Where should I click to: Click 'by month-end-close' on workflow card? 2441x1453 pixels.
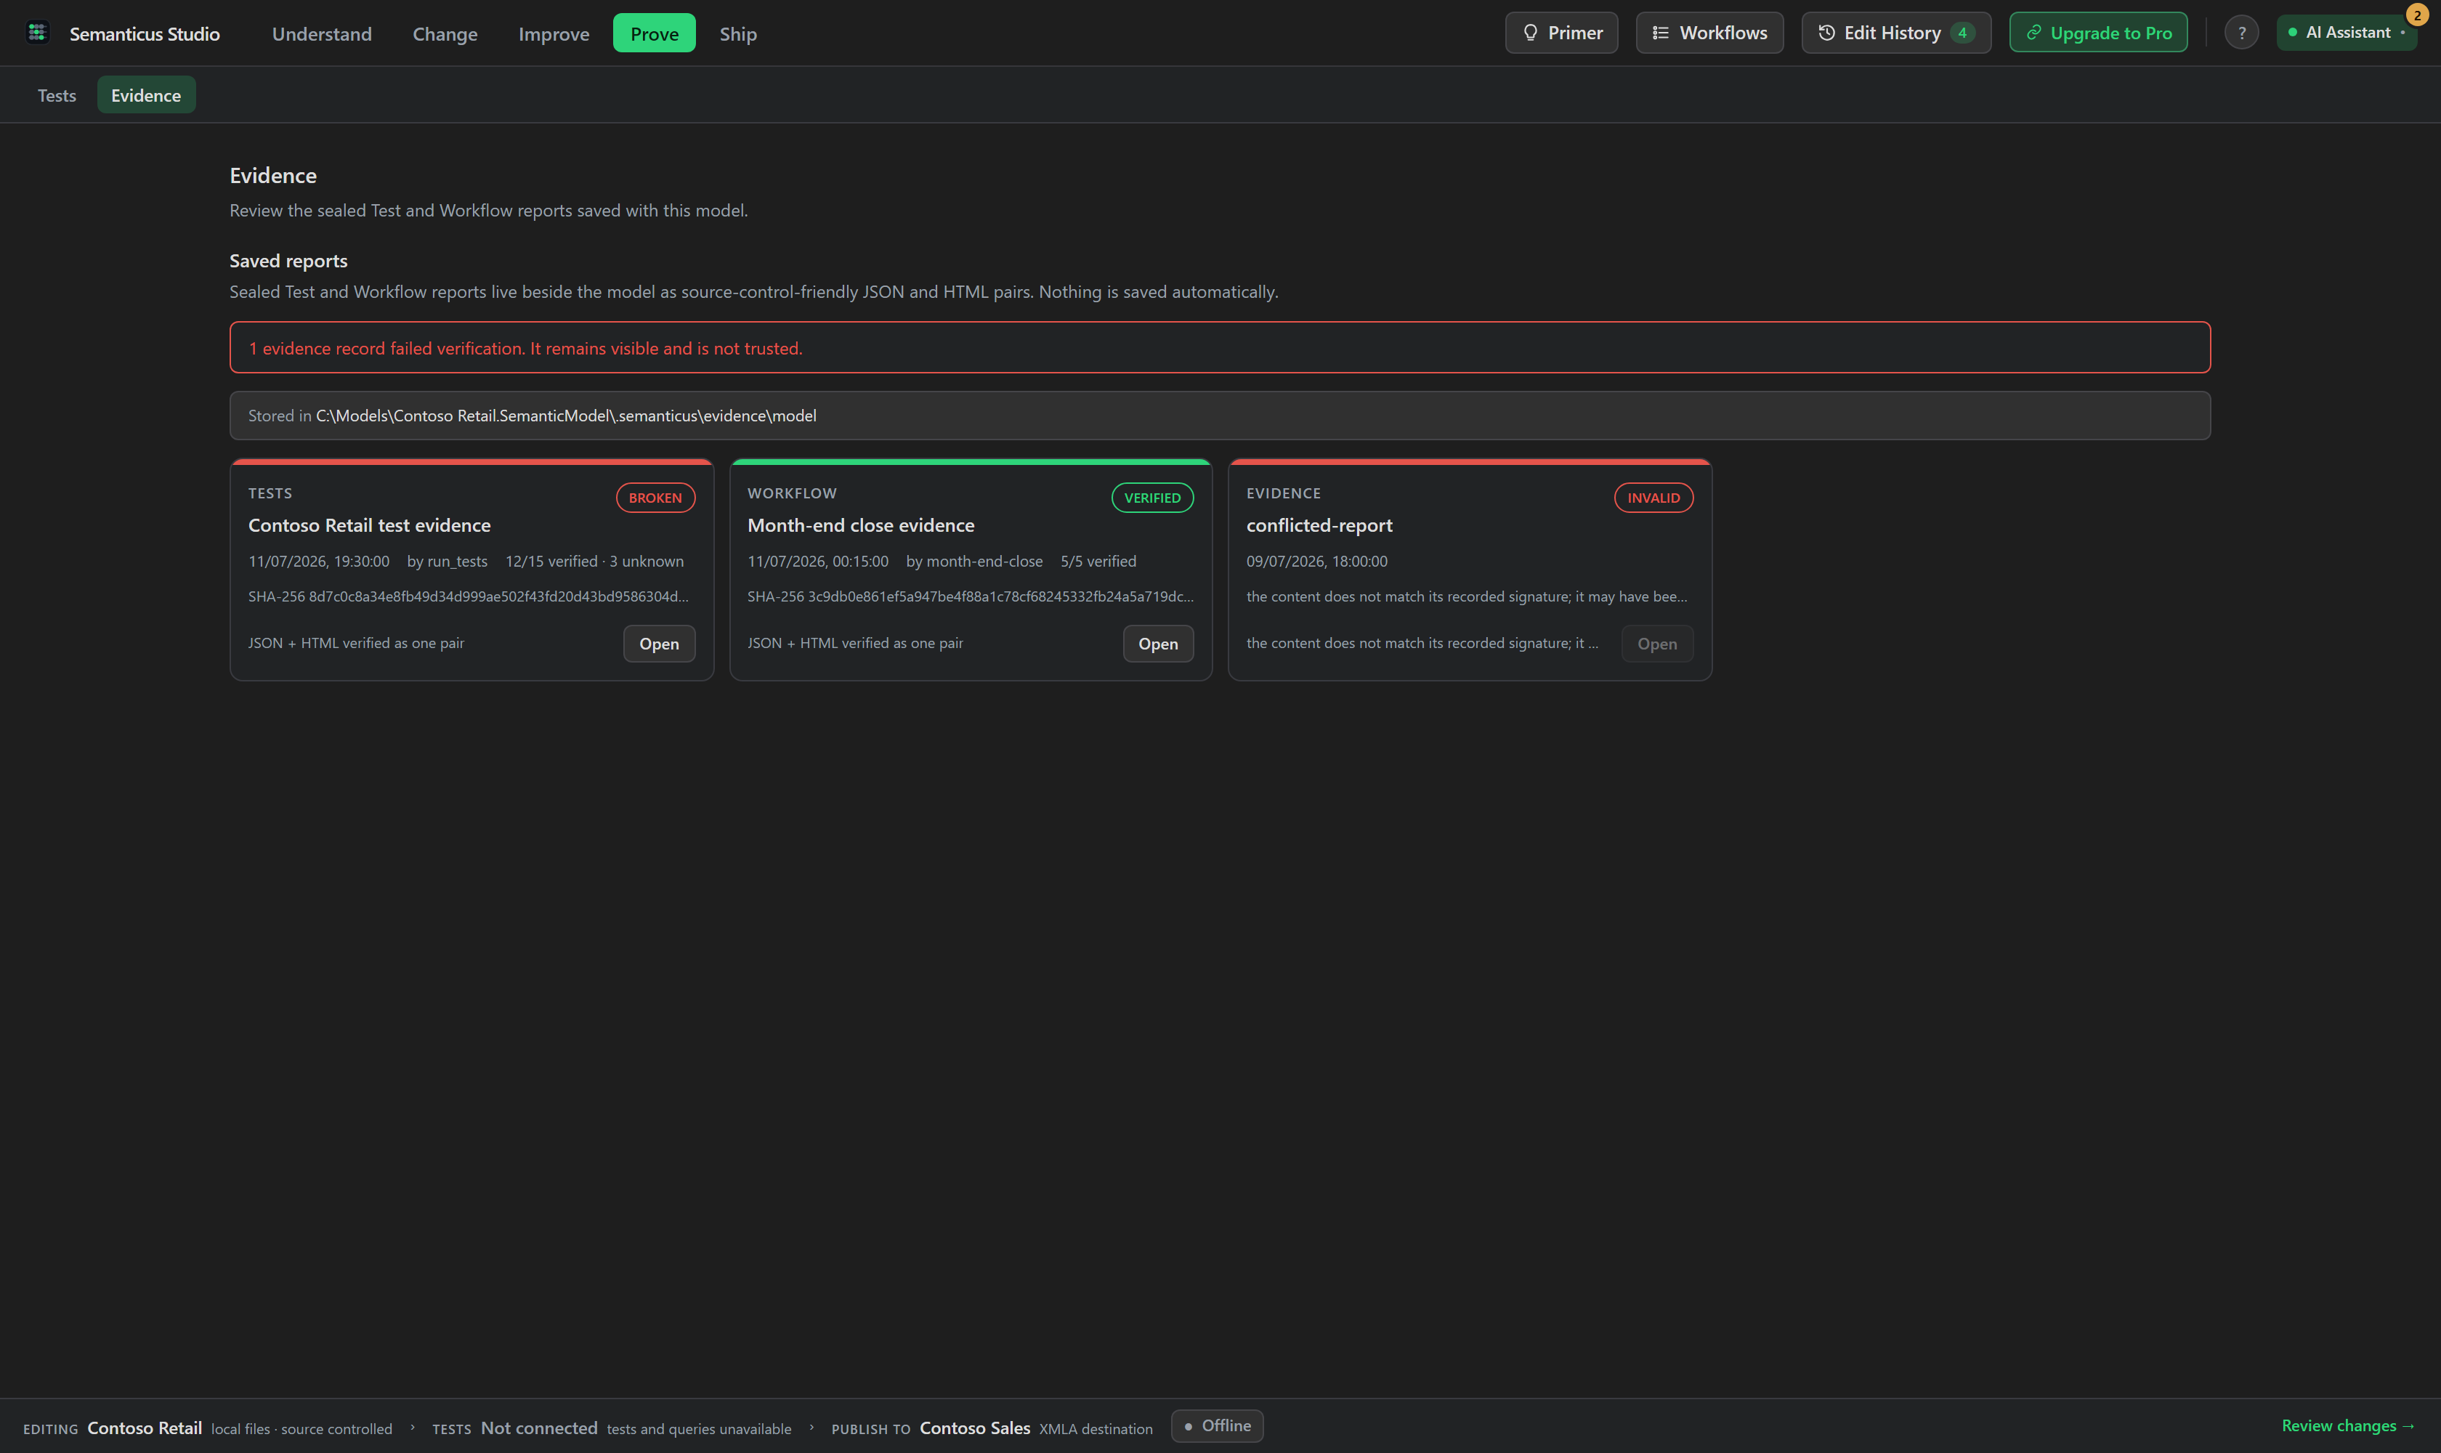coord(974,561)
